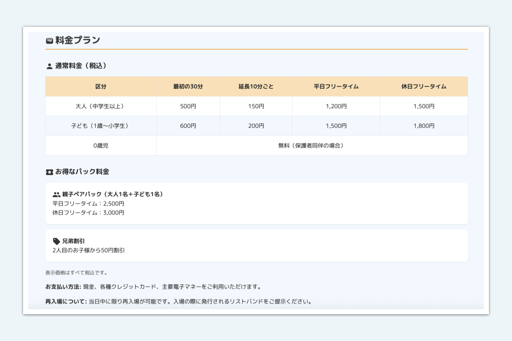Select the 親子ペアパック card
This screenshot has height=341, width=512.
(x=256, y=203)
